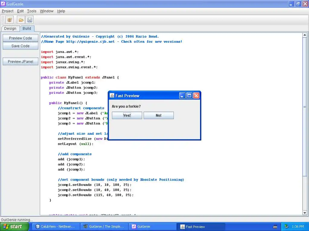
Task: Switch to CalubView - NetBeans taskbar item
Action: pyautogui.click(x=56, y=226)
